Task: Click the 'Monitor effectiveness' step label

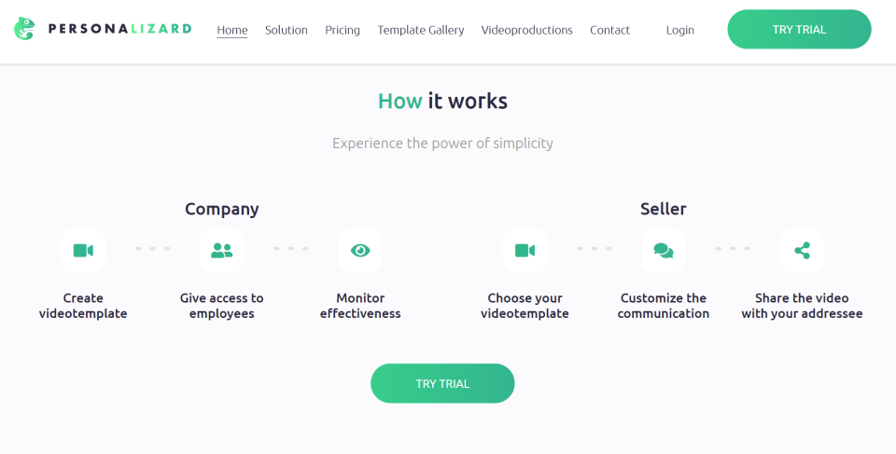Action: point(360,306)
